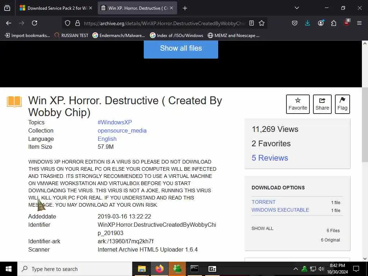Open the Command Prompt taskbar icon

coord(194,269)
